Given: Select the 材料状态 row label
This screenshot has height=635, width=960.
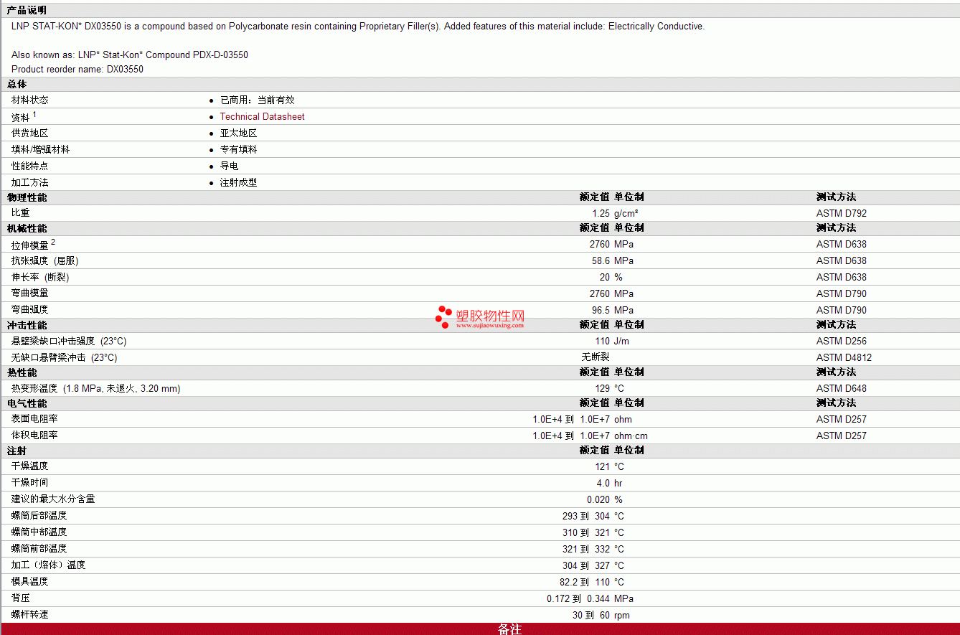Looking at the screenshot, I should [x=30, y=100].
